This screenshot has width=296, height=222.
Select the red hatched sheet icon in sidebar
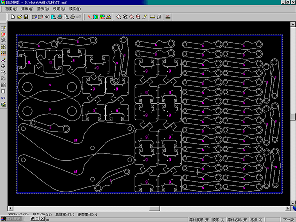coord(3,34)
